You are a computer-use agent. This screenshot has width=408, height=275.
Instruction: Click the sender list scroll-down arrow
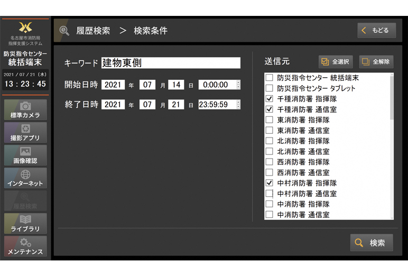pos(392,218)
